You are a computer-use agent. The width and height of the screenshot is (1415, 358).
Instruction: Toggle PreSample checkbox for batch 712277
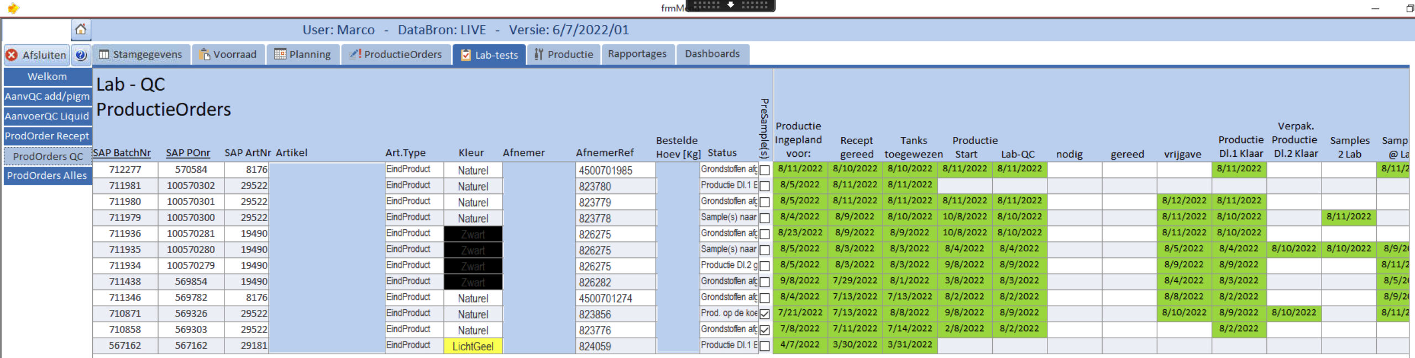(x=764, y=170)
